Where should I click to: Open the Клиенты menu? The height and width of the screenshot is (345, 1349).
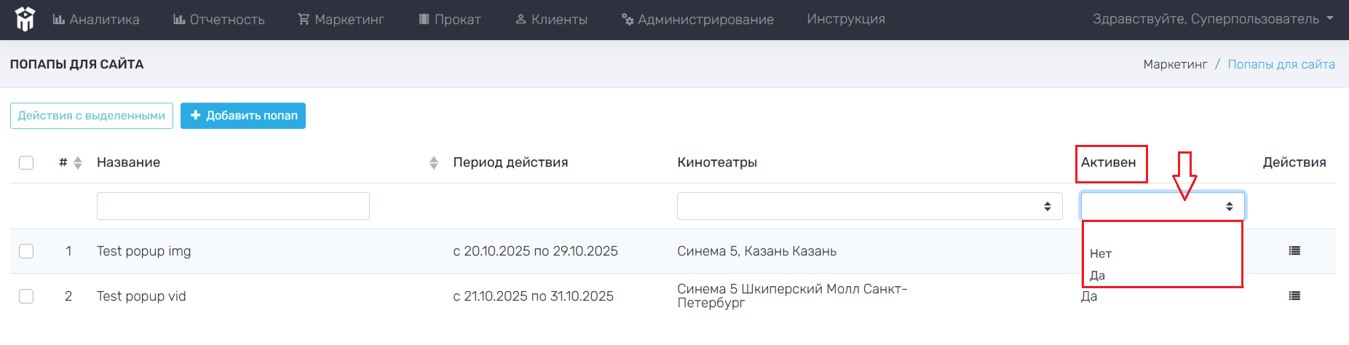(x=552, y=20)
